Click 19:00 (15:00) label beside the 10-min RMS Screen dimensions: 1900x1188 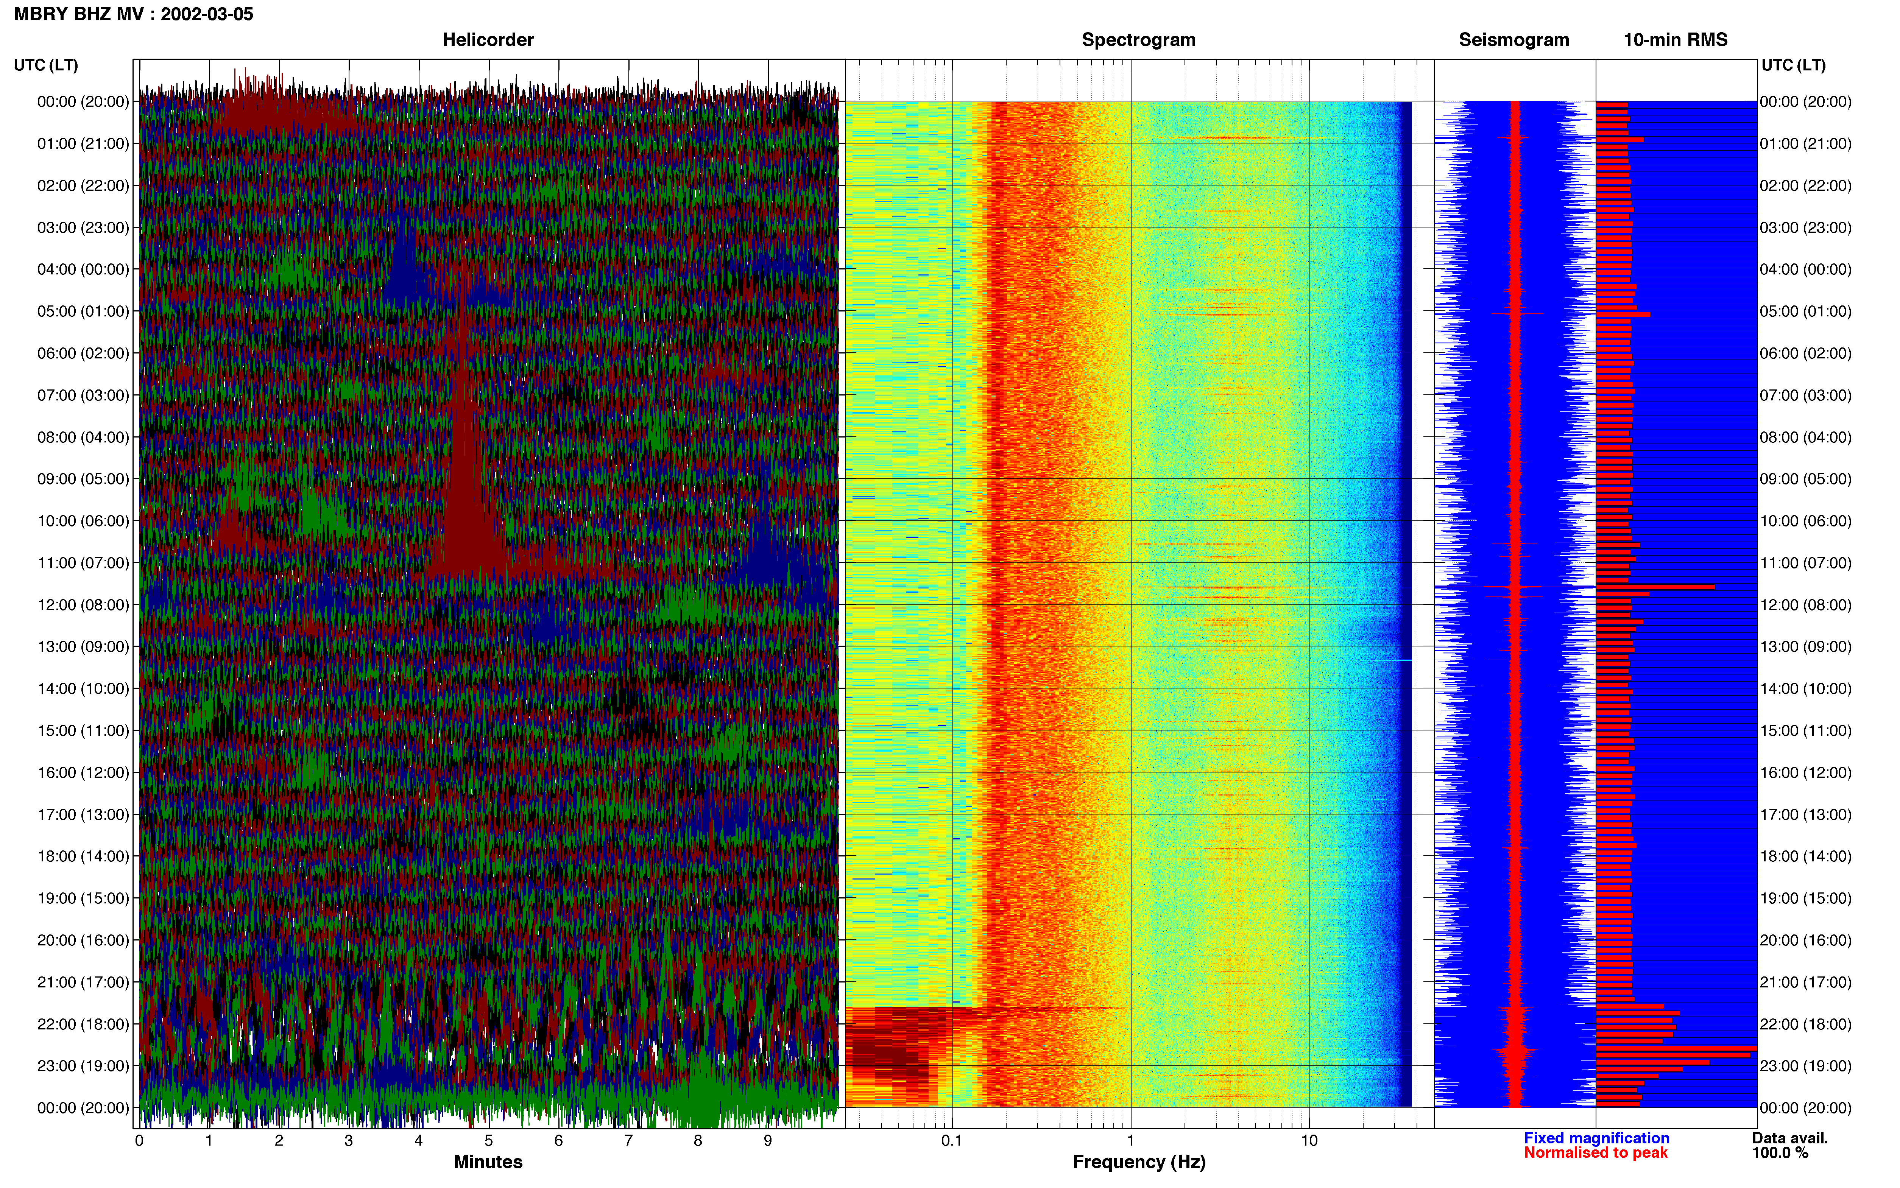[x=1806, y=898]
